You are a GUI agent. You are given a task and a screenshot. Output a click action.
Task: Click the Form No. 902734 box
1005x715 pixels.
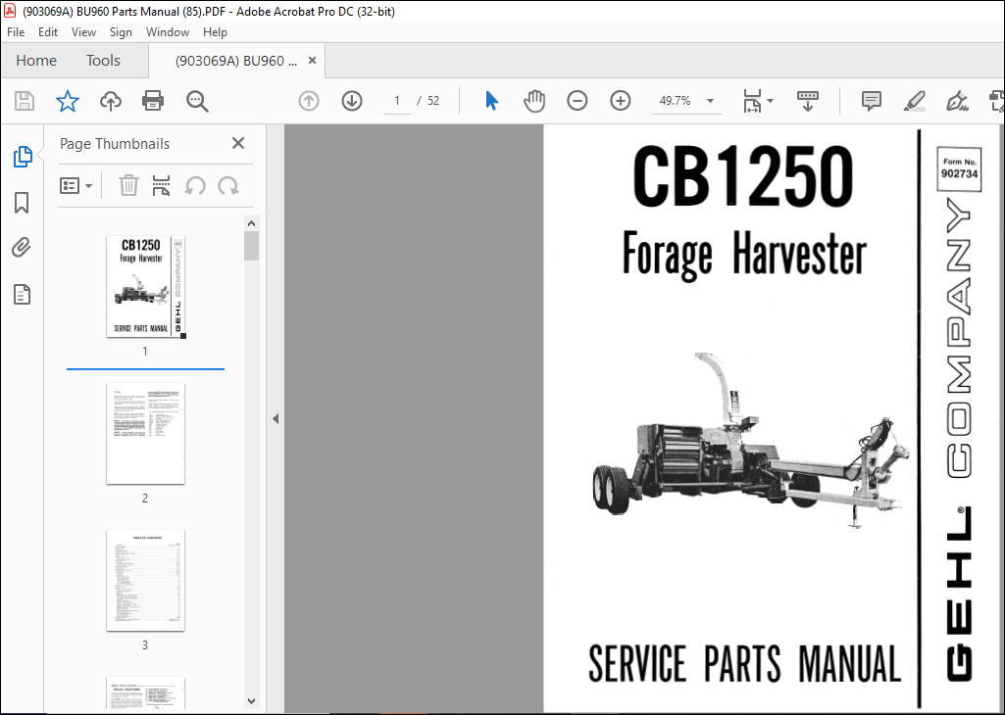(959, 169)
